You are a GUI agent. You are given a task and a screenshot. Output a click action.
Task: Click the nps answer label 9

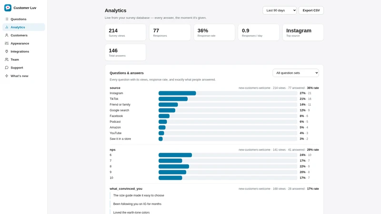(x=110, y=172)
